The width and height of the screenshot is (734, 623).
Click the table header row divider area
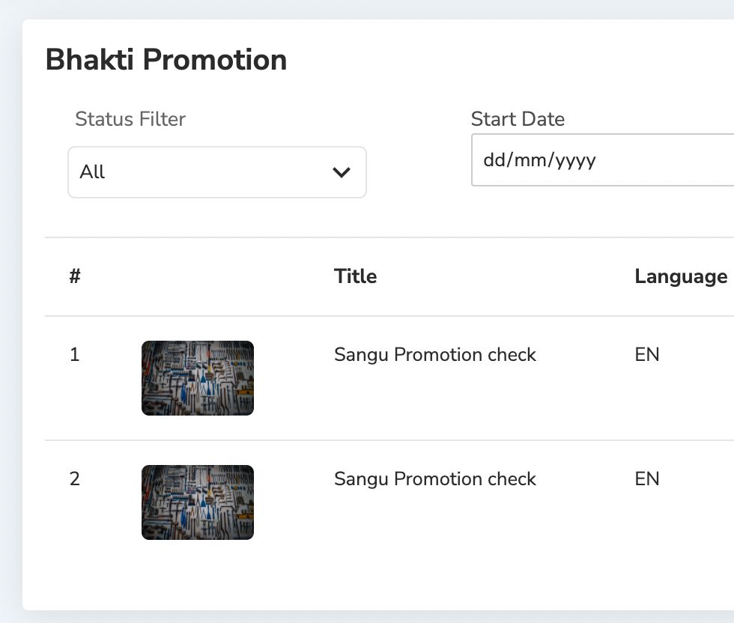[x=389, y=316]
